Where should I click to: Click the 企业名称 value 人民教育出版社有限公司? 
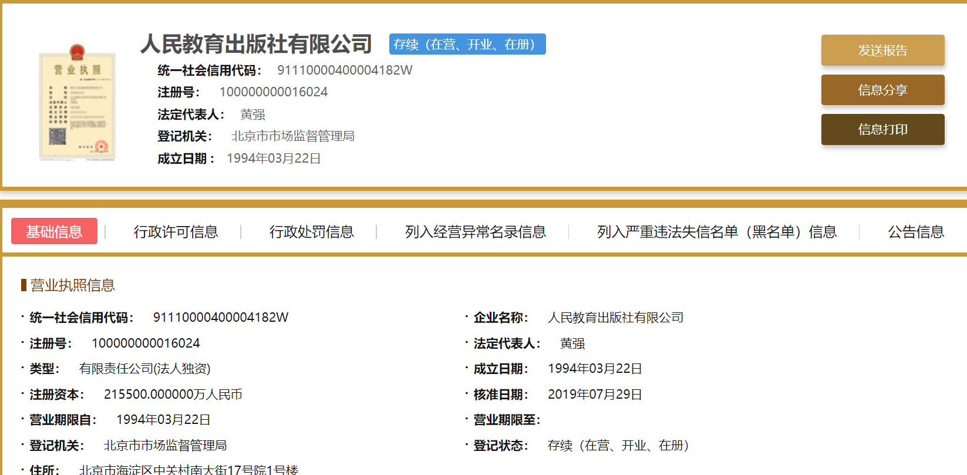tap(615, 318)
